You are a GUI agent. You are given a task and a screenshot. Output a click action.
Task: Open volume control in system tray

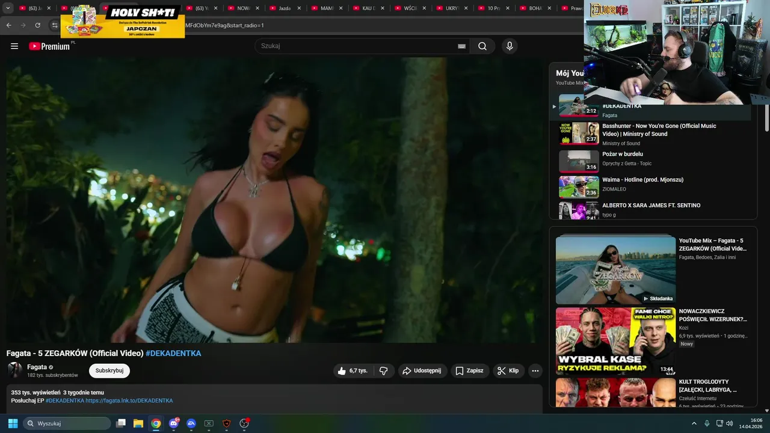click(730, 423)
